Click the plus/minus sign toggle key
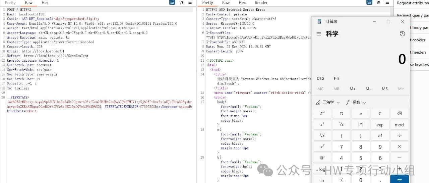 (x=342, y=180)
